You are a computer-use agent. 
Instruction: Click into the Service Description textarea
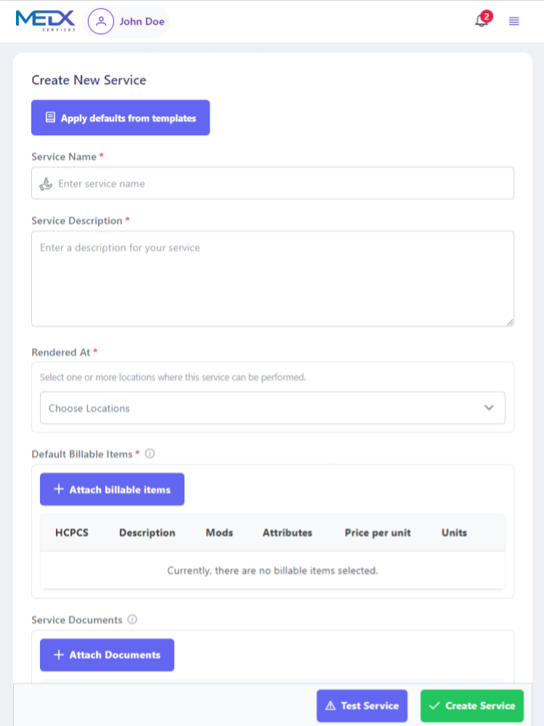[272, 279]
